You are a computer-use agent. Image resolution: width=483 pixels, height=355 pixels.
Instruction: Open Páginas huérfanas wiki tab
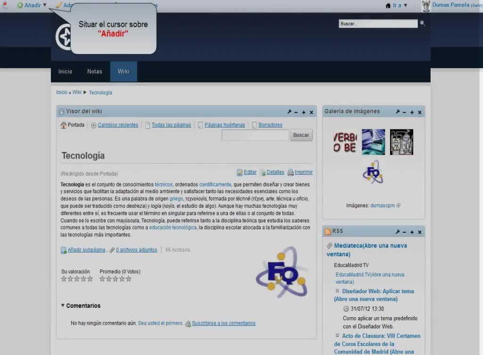click(225, 125)
